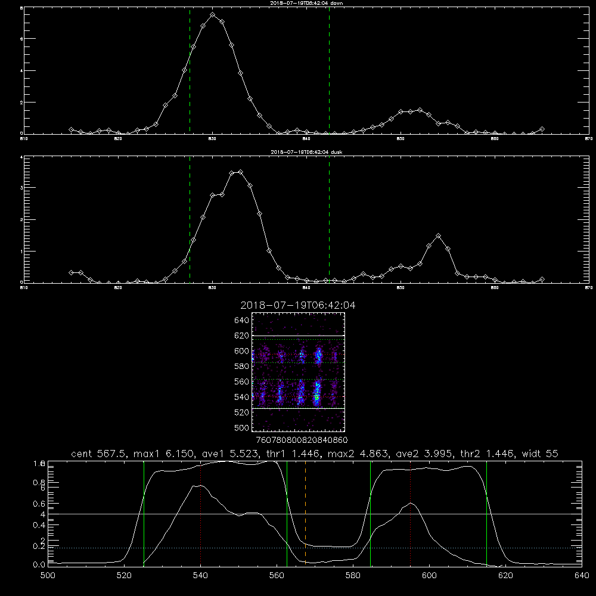
Task: Click the green solid line near 563 in the bottom plot
Action: (287, 514)
